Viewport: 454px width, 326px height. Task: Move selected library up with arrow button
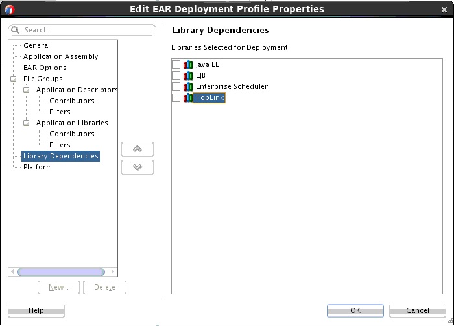(x=137, y=149)
